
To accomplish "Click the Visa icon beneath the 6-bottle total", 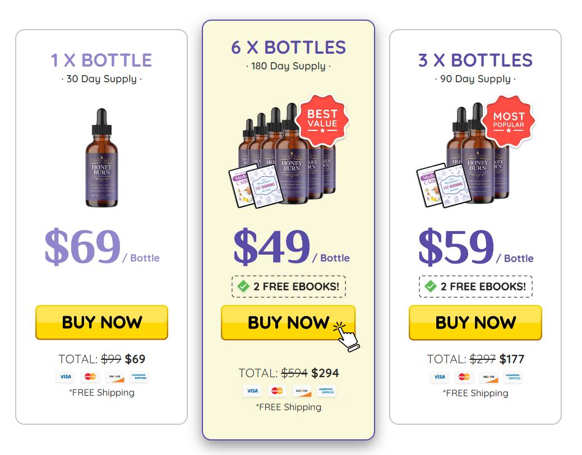I will tap(251, 391).
